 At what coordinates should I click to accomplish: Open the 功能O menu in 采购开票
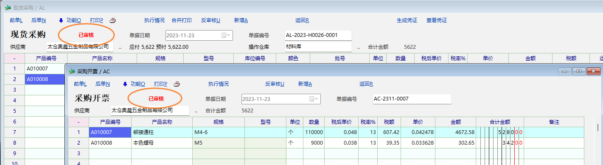(x=138, y=84)
